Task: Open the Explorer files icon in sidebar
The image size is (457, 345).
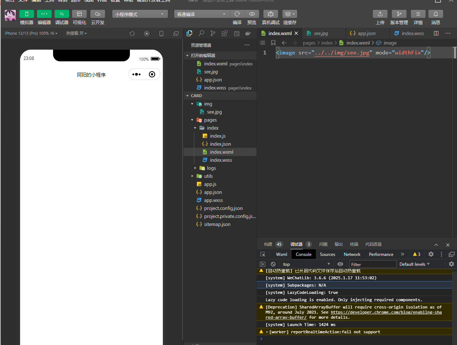Action: pyautogui.click(x=190, y=33)
